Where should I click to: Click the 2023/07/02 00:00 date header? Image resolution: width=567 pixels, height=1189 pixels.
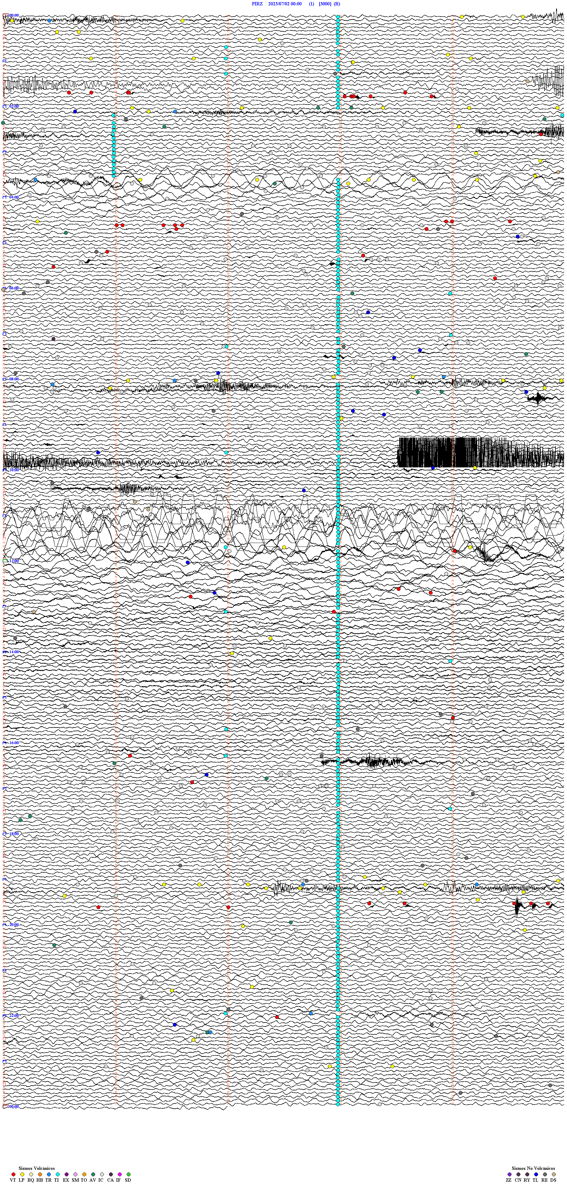pyautogui.click(x=285, y=4)
